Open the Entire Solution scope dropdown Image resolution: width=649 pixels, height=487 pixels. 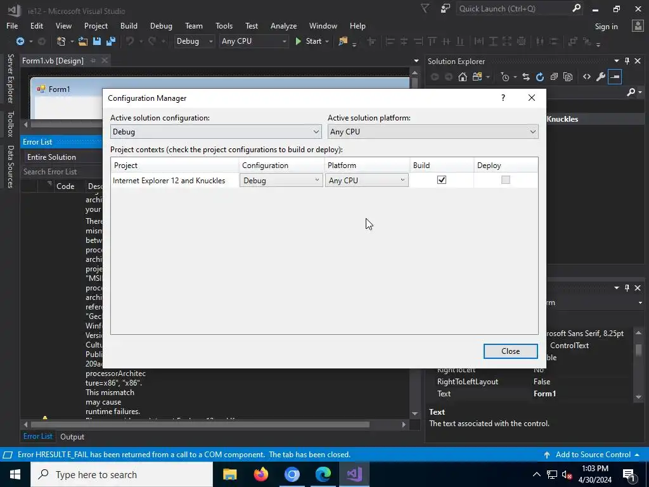62,157
